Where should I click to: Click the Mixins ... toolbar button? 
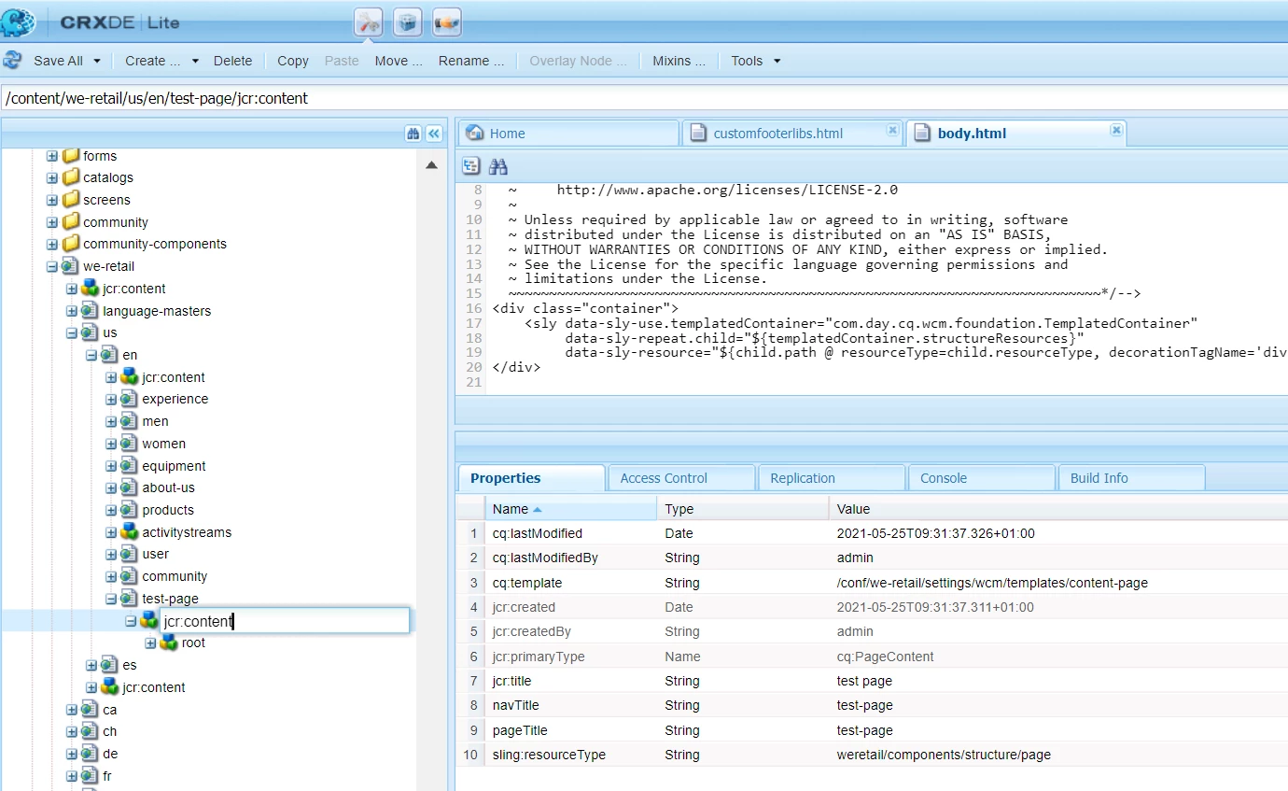[x=679, y=61]
